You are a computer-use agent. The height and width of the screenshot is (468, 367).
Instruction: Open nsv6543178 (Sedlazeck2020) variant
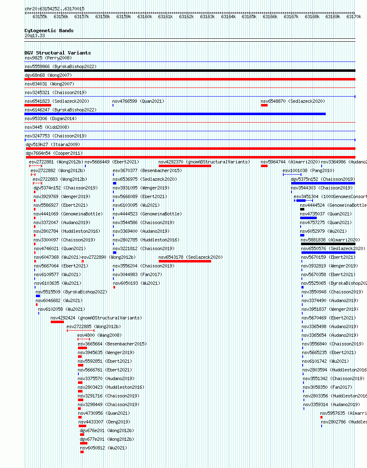pos(191,257)
